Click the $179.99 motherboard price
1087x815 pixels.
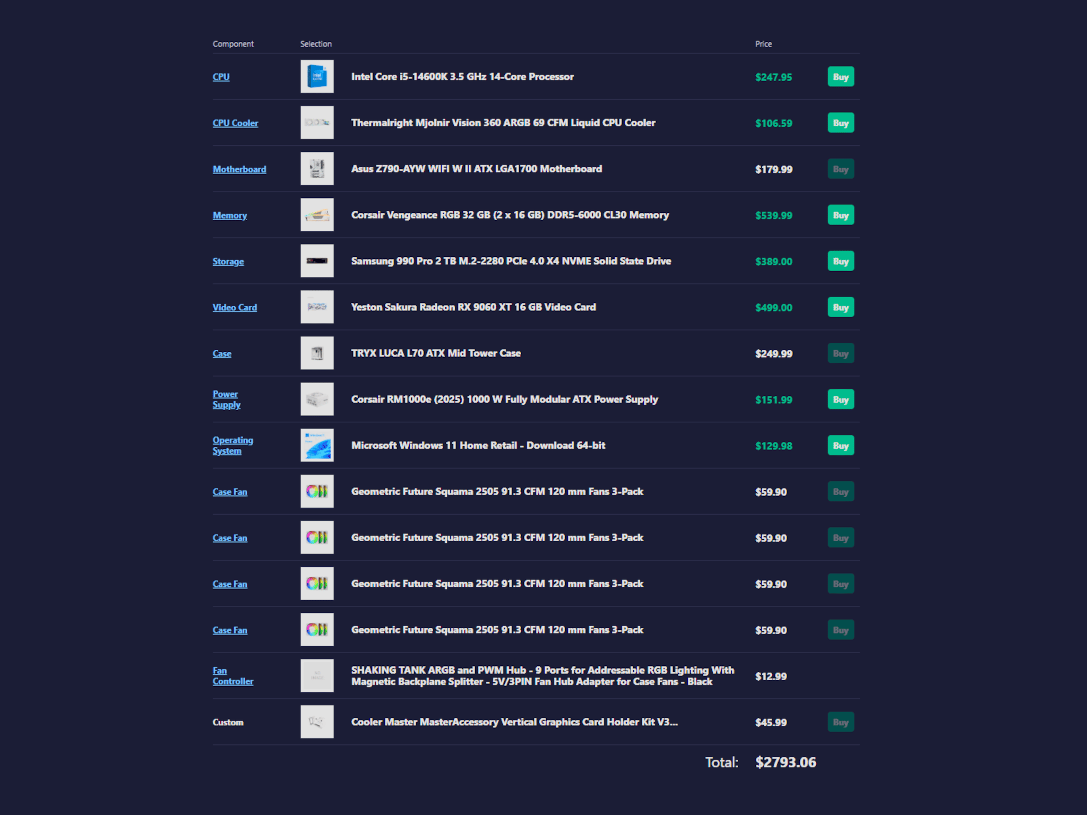[773, 170]
